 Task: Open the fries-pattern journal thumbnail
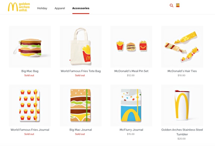click(30, 105)
